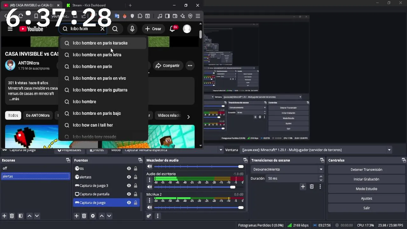407x229 pixels.
Task: Open the extensions puzzle icon
Action: tap(140, 16)
